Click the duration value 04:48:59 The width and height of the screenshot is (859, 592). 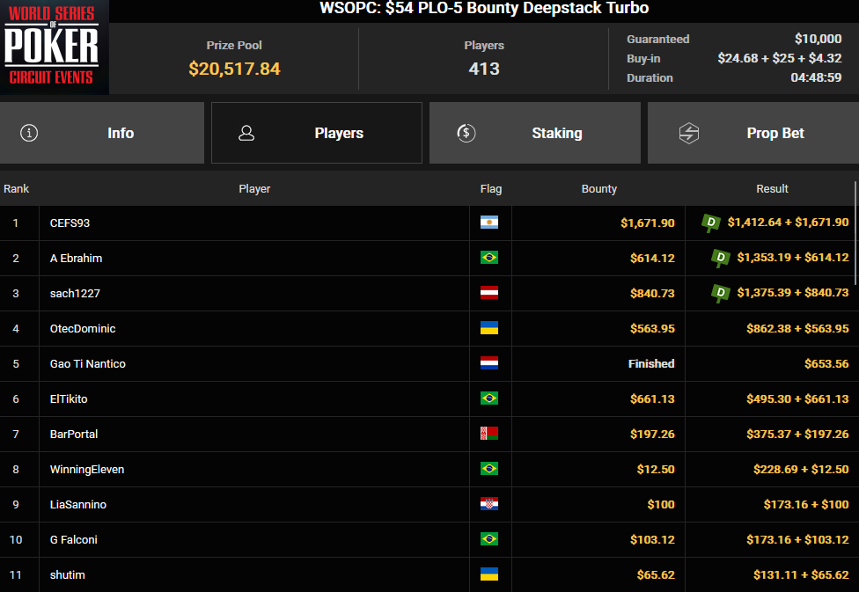coord(816,77)
